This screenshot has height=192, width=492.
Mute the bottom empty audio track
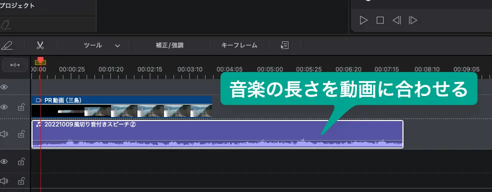click(4, 181)
